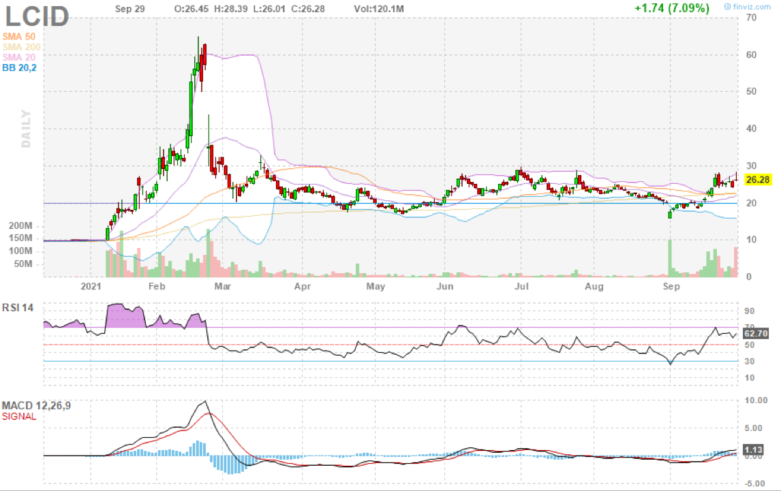Click the DAILY timeframe label

(x=26, y=129)
